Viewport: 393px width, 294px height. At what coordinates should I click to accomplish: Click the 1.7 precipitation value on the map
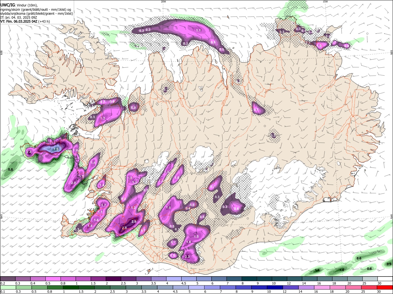103,205
